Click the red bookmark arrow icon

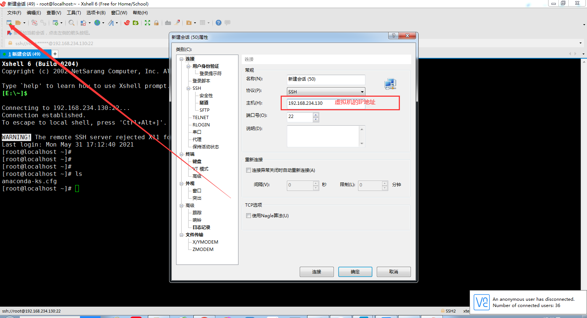[x=10, y=33]
